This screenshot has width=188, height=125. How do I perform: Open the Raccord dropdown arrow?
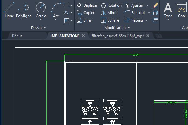[149, 13]
